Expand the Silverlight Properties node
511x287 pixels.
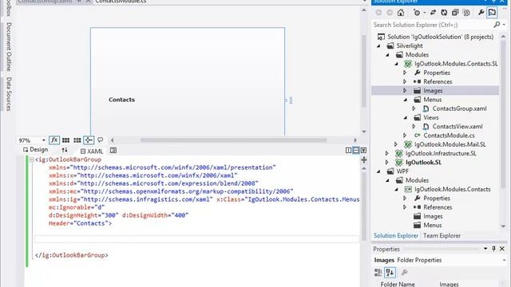[x=405, y=73]
